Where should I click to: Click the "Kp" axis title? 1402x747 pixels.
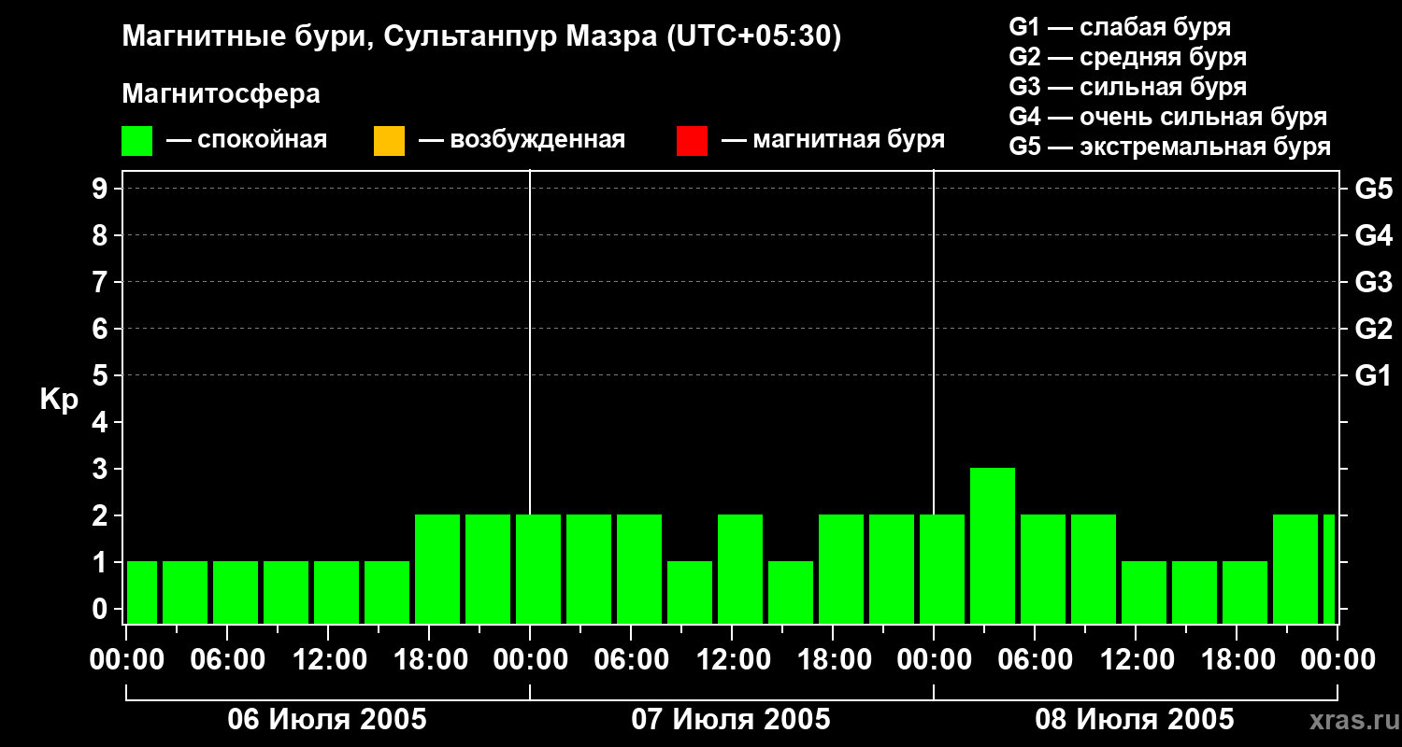pos(59,400)
